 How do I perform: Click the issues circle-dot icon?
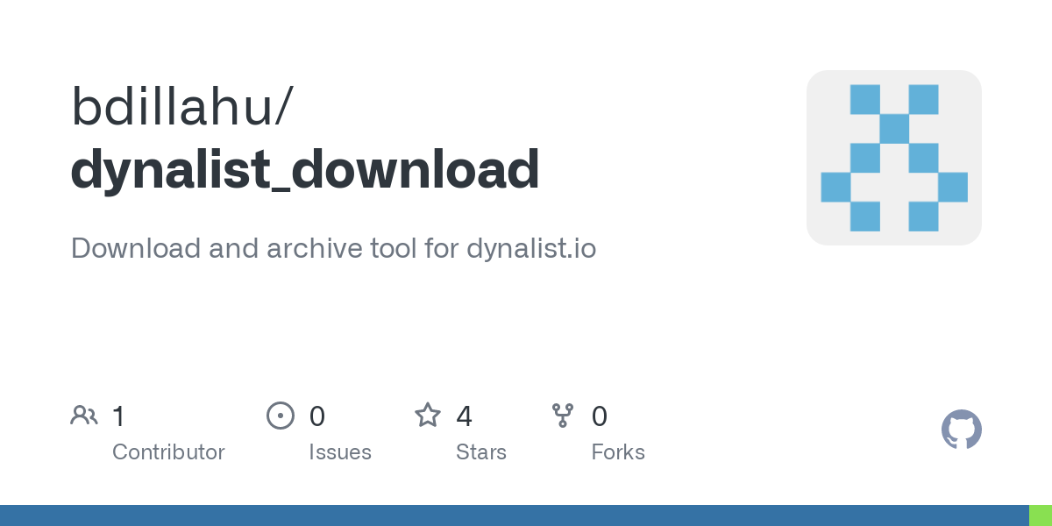click(280, 416)
